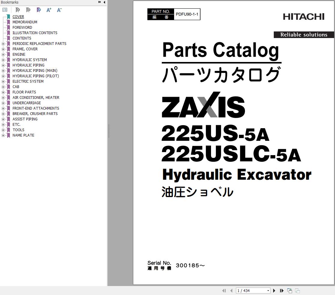
Task: Increase bookmark text size with A+
Action: click(x=49, y=10)
